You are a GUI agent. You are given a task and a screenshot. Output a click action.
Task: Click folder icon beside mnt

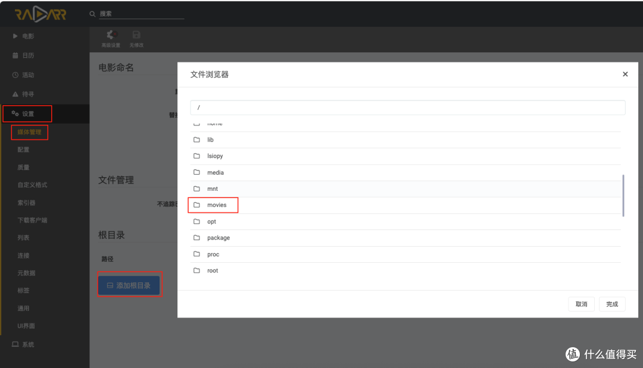pos(197,188)
